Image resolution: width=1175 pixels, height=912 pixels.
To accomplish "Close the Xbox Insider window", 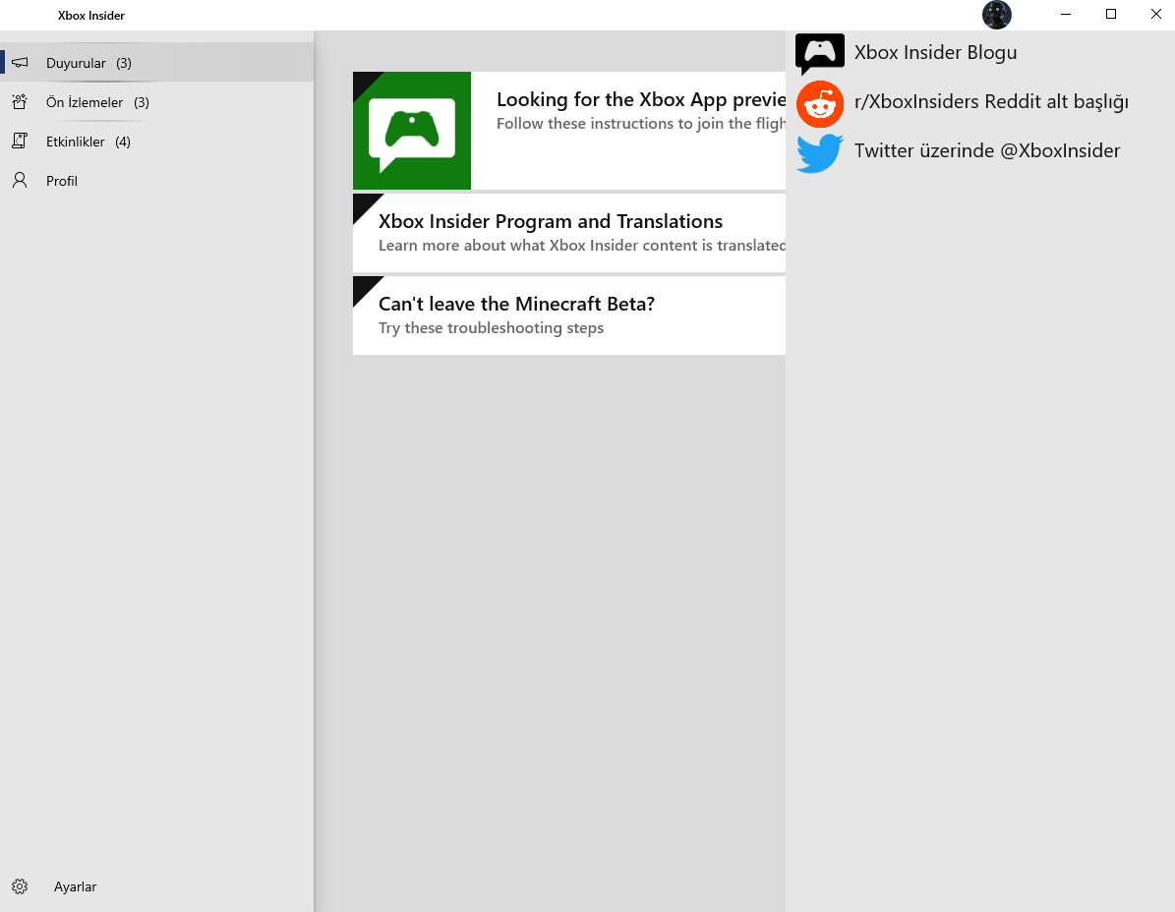I will [x=1154, y=14].
